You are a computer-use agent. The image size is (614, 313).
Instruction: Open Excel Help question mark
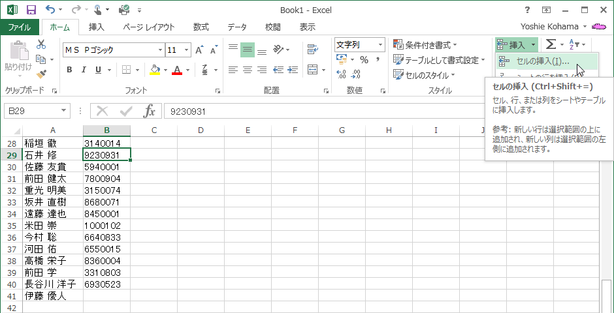pos(528,10)
